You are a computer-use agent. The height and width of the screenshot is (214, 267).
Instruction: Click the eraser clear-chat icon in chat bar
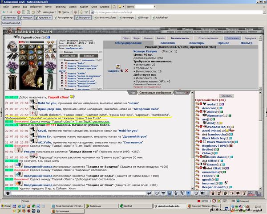click(157, 193)
